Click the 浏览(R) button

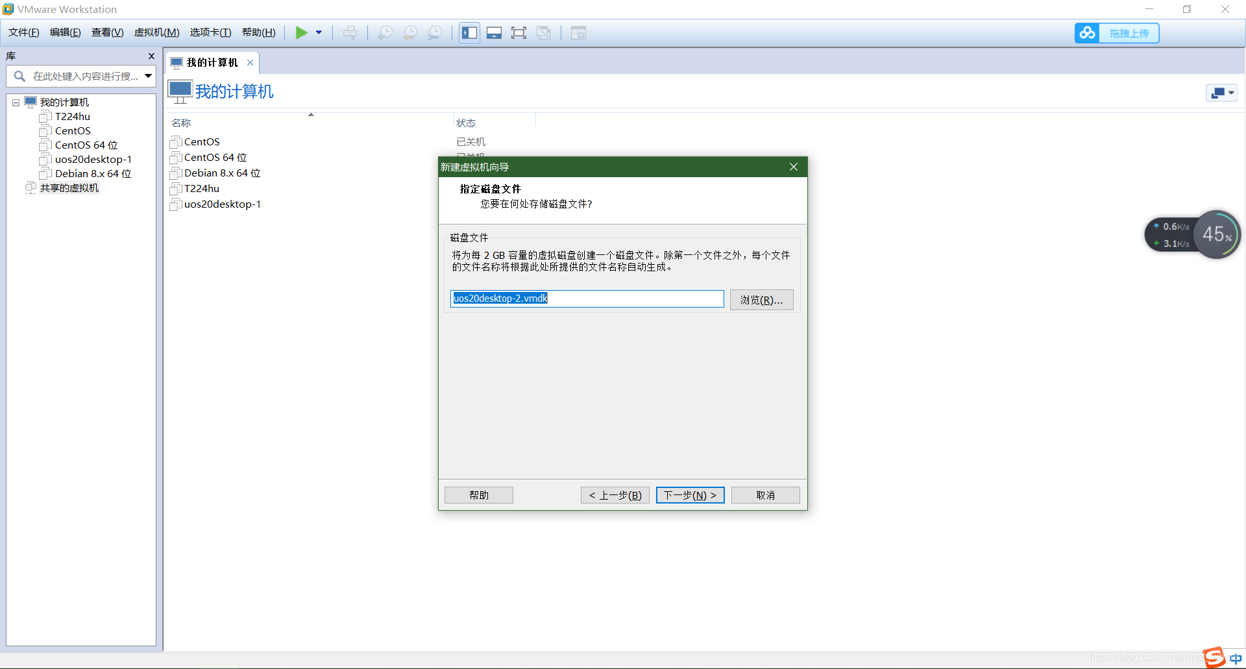tap(761, 299)
